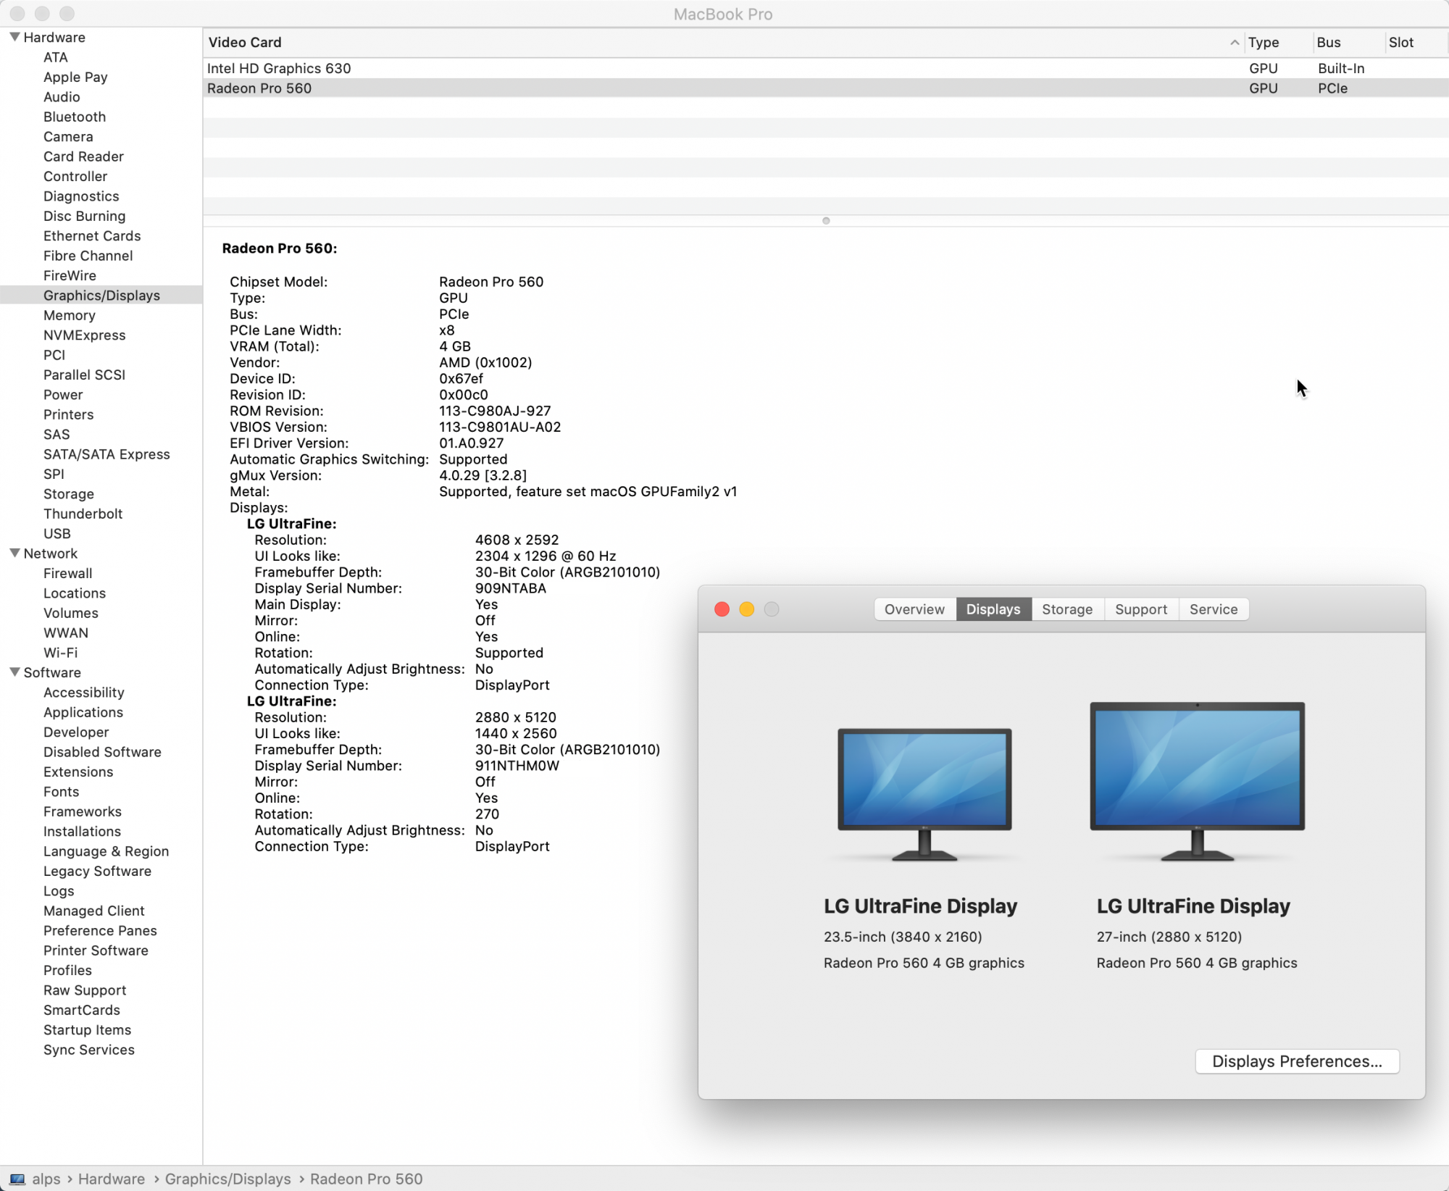1449x1191 pixels.
Task: Select SATA/SATA Express in sidebar
Action: [x=107, y=454]
